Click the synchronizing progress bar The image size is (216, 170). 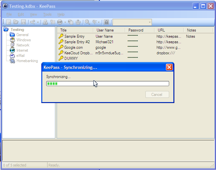[x=108, y=84]
